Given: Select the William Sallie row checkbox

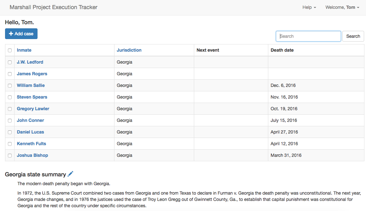Looking at the screenshot, I should 10,86.
